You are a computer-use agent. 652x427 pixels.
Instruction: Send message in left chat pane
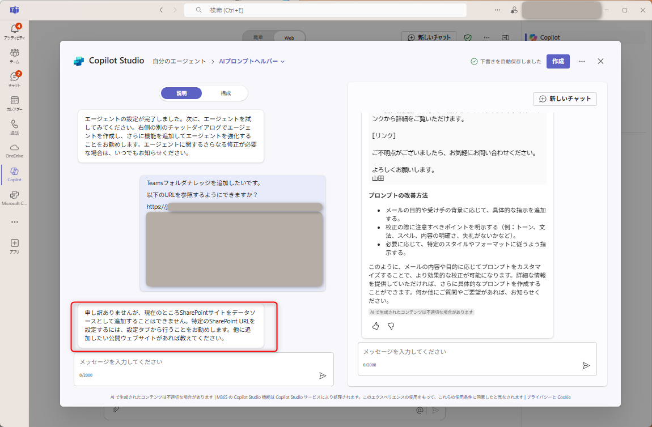(x=322, y=375)
